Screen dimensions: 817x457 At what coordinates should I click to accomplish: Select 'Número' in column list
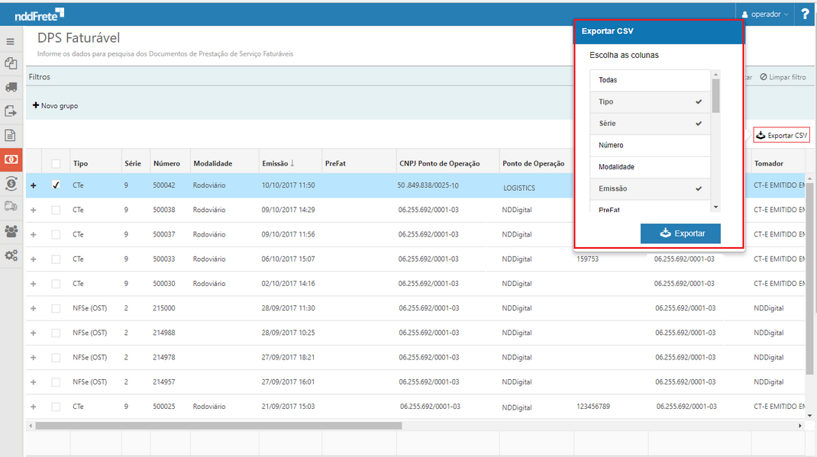[x=651, y=145]
